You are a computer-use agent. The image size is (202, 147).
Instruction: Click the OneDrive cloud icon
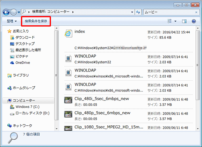[12, 63]
